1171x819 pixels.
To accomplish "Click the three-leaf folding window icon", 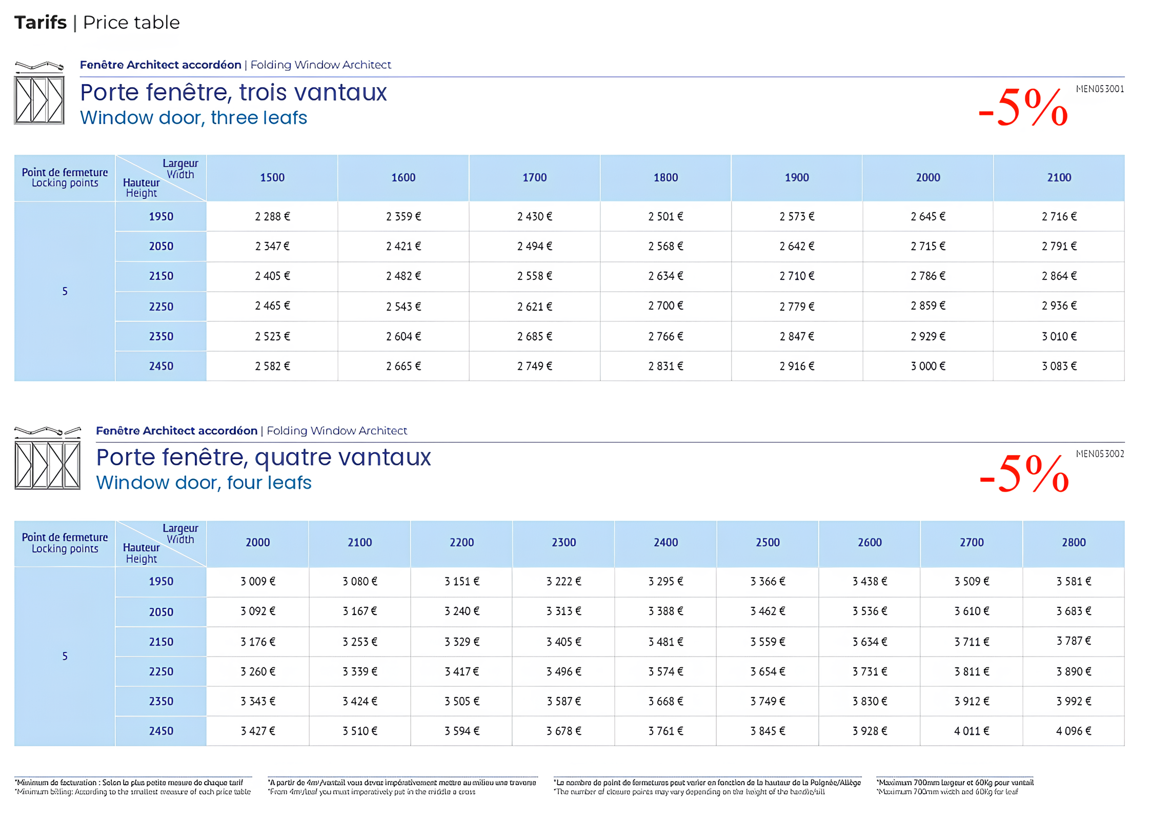I will point(39,94).
